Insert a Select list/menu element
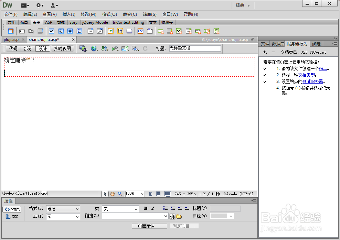Viewport: 340px width, 240px height. point(91,31)
